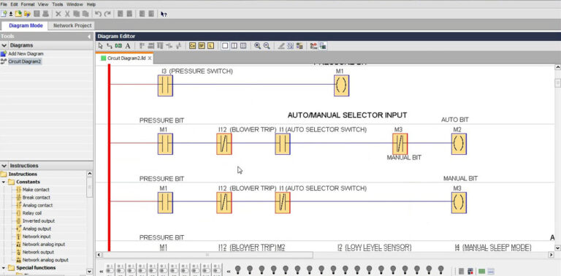Click the Online Test icon in editor toolbar
The height and width of the screenshot is (276, 561).
323,46
